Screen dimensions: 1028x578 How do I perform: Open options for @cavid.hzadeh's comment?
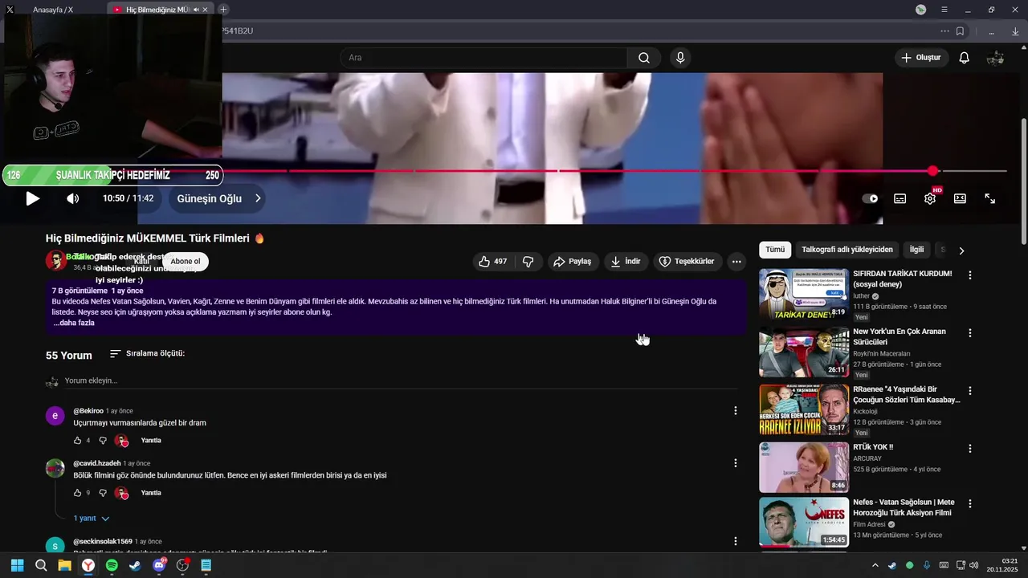click(x=735, y=463)
